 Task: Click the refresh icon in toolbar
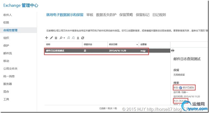pyautogui.click(x=83, y=38)
